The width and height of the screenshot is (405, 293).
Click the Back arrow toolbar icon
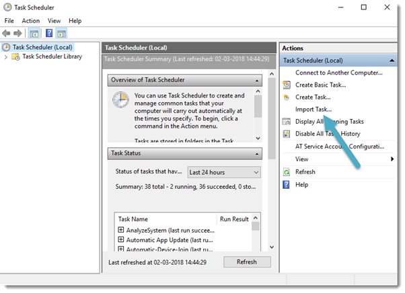(6, 33)
